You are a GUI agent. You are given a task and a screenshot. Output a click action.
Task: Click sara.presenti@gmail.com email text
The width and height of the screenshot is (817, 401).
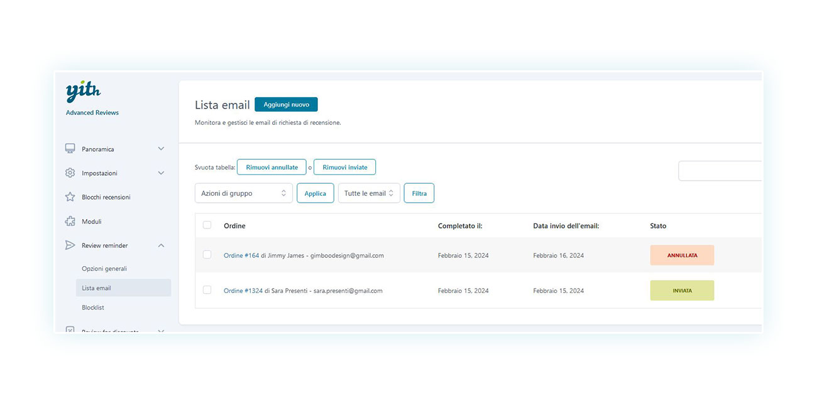348,291
